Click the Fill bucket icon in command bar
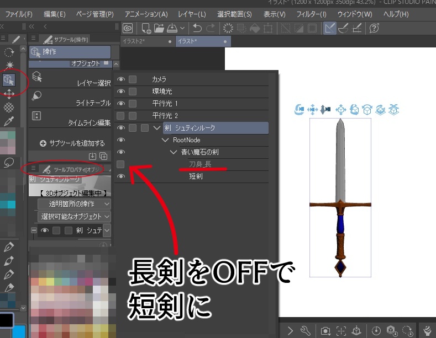 click(x=255, y=28)
